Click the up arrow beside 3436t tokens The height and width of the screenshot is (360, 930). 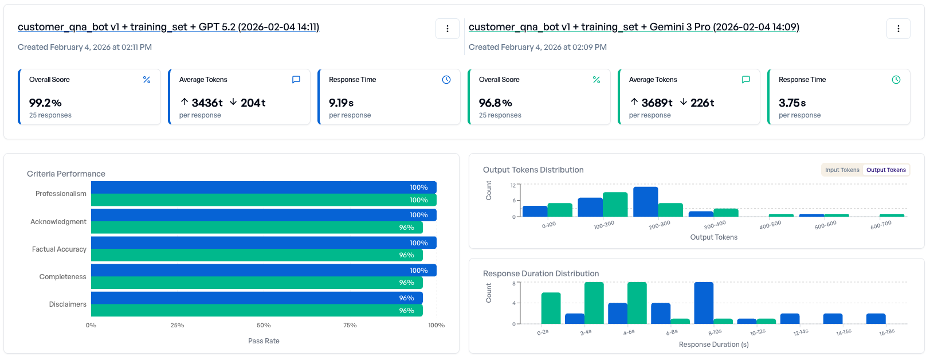185,102
